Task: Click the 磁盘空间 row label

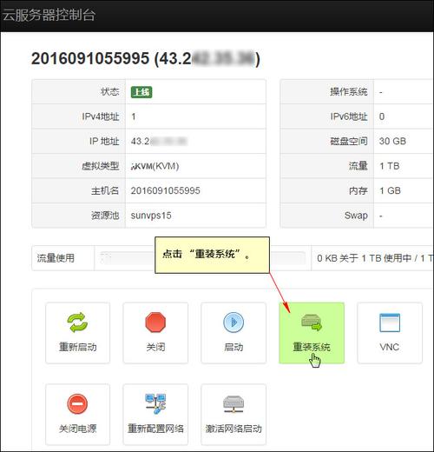Action: tap(349, 141)
